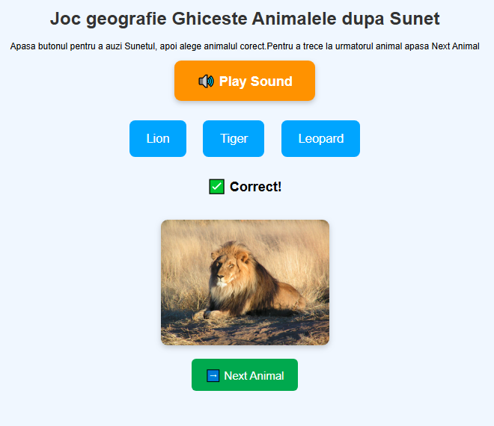
Task: Click the blue arrow icon on Next Animal
Action: point(213,375)
